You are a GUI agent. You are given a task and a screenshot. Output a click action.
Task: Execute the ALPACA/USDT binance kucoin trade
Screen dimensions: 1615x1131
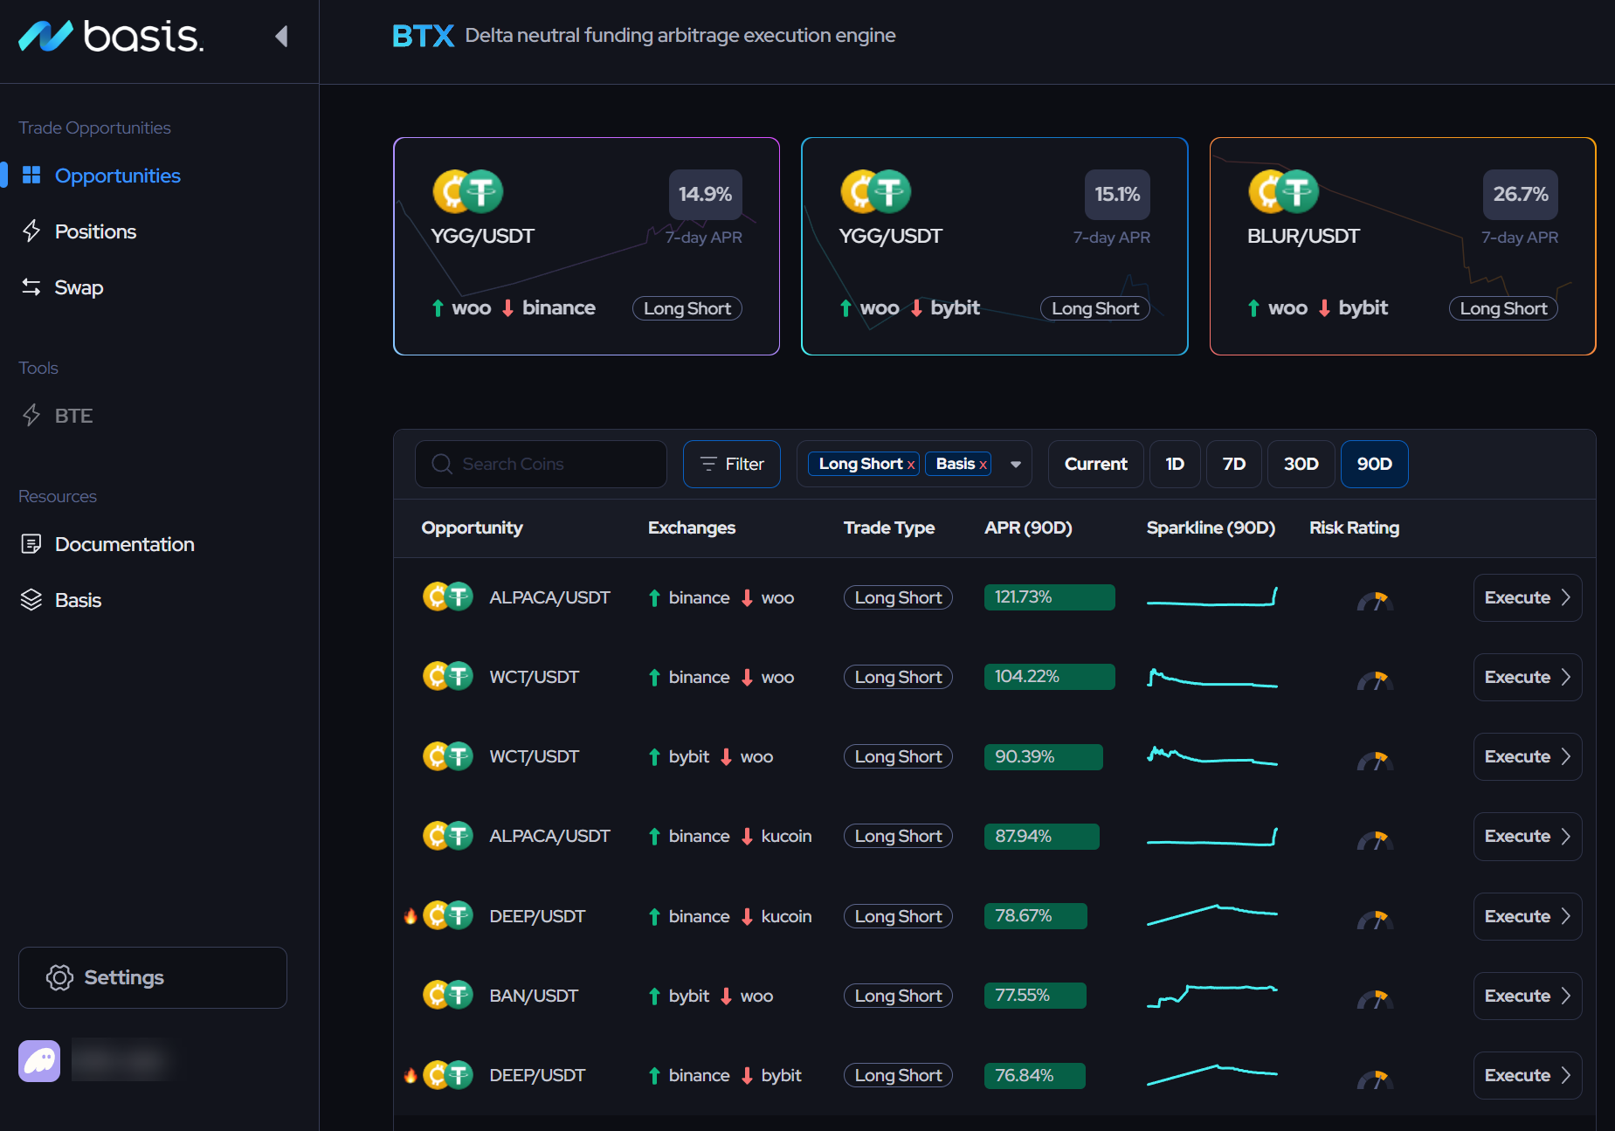pos(1527,836)
